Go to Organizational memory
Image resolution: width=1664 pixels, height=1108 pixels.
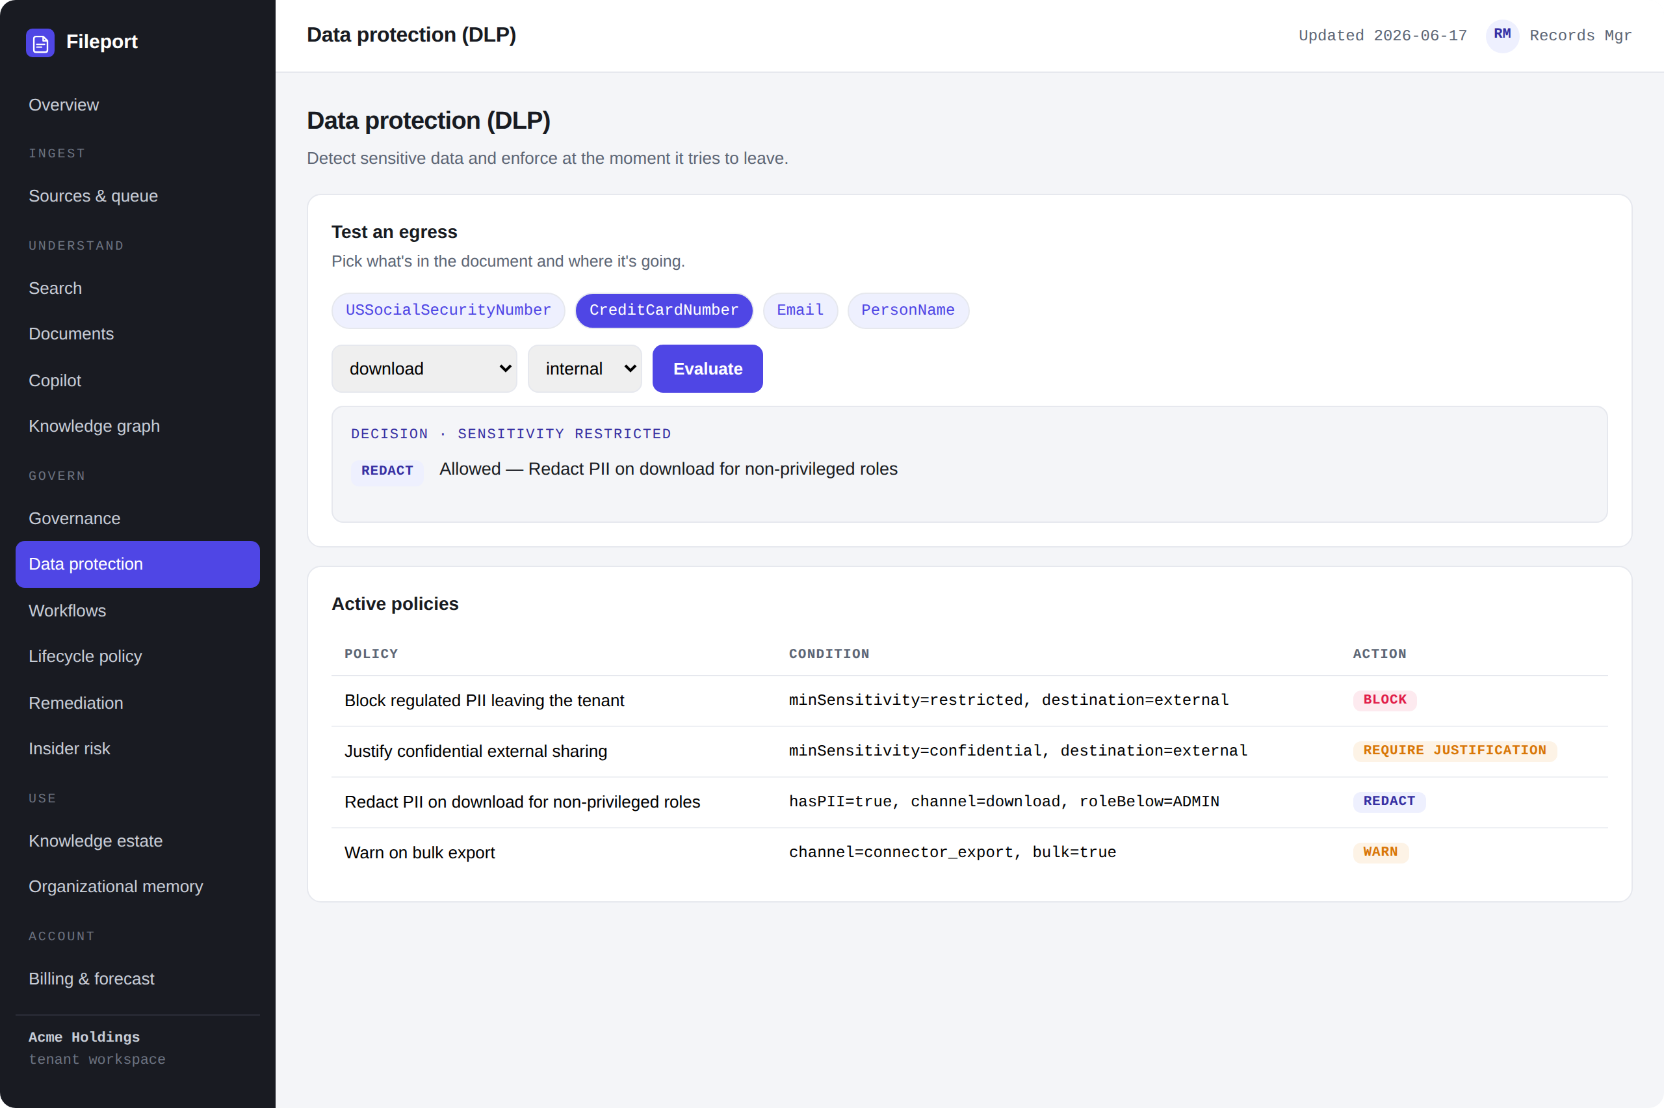pyautogui.click(x=137, y=887)
